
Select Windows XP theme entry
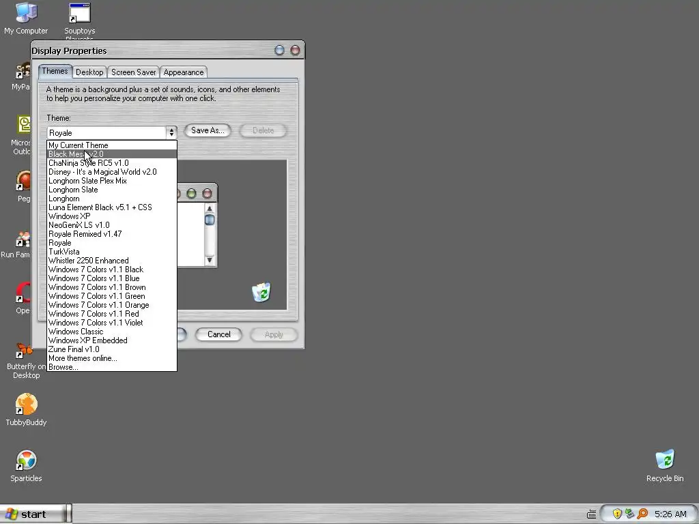point(112,216)
